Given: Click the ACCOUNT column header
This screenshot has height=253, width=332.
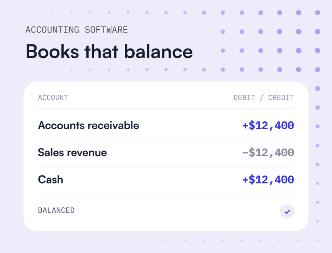Looking at the screenshot, I should [53, 98].
